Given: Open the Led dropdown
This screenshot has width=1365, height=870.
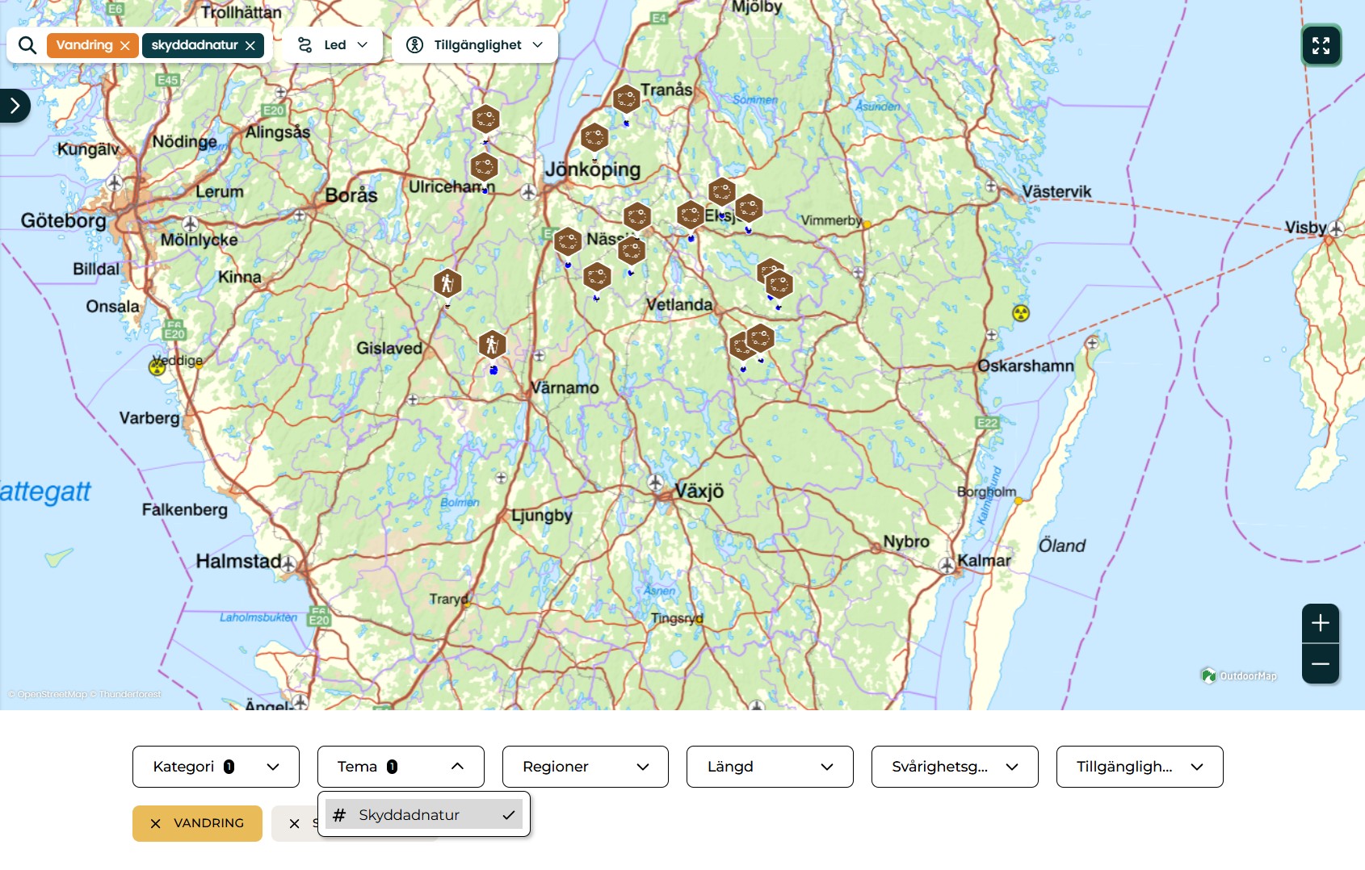Looking at the screenshot, I should [x=332, y=45].
